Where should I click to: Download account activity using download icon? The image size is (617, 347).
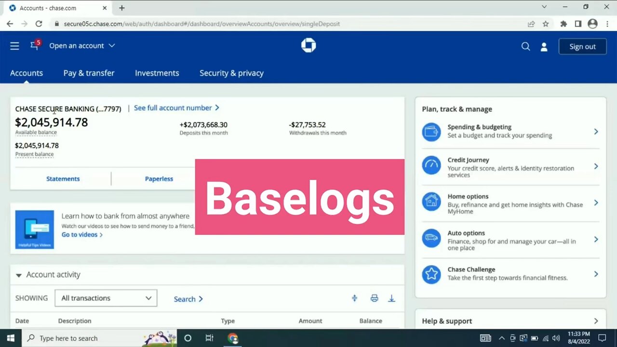click(x=391, y=298)
